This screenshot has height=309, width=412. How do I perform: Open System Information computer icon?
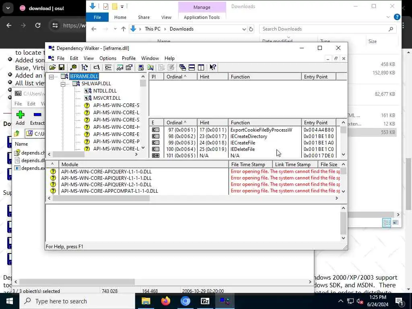(141, 68)
